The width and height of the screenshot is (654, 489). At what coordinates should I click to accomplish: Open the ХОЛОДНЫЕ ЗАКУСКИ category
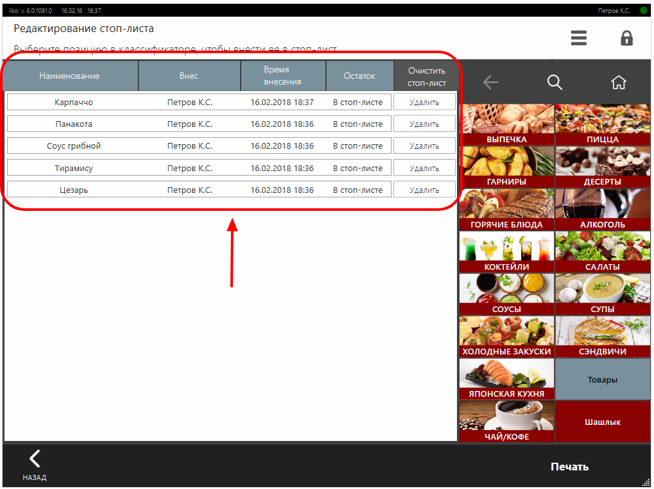506,336
